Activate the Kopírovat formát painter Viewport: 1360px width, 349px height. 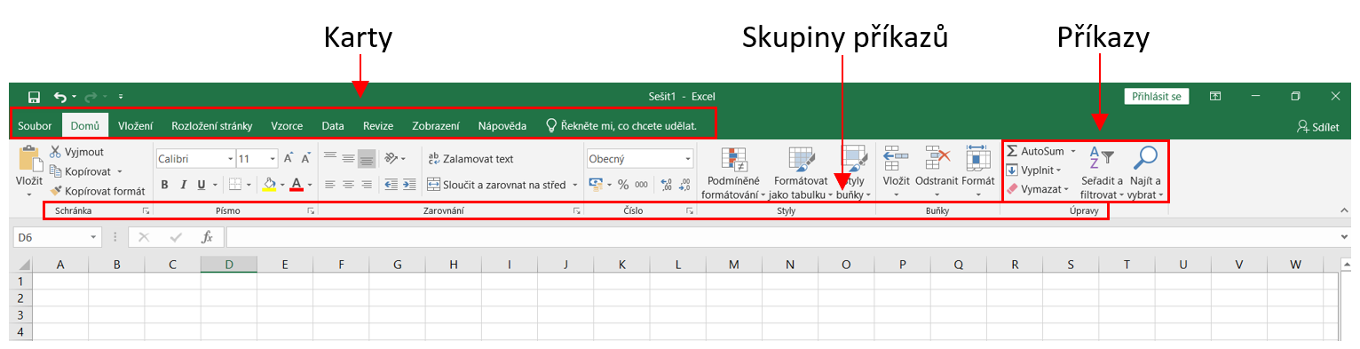(98, 191)
